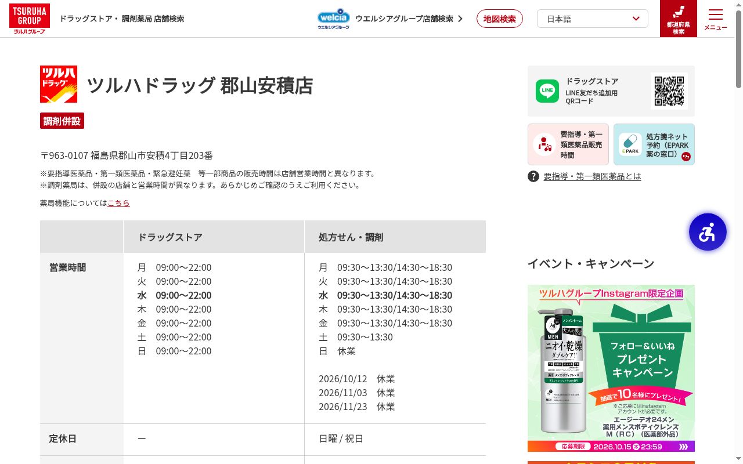The image size is (743, 464).
Task: Click the Tsuruha Group logo
Action: [29, 19]
